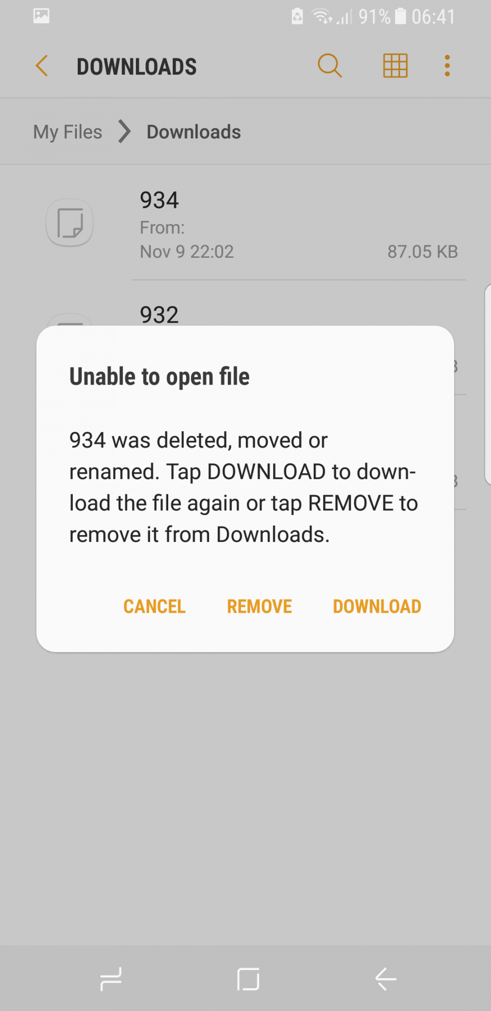The height and width of the screenshot is (1011, 491).
Task: Cancel the Unable to open file dialog
Action: click(155, 606)
